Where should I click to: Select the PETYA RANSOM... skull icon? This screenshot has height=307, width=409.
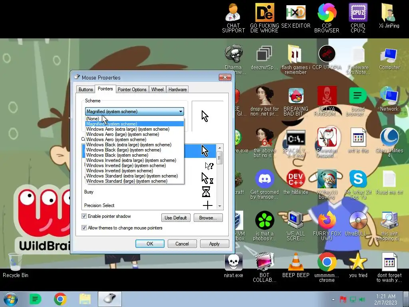pyautogui.click(x=327, y=101)
